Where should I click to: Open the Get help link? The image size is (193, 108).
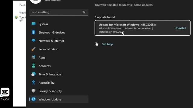click(x=107, y=44)
